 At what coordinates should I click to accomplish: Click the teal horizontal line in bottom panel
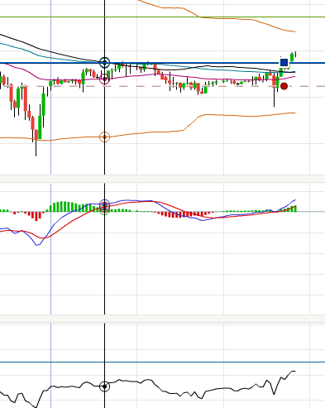tap(162, 362)
